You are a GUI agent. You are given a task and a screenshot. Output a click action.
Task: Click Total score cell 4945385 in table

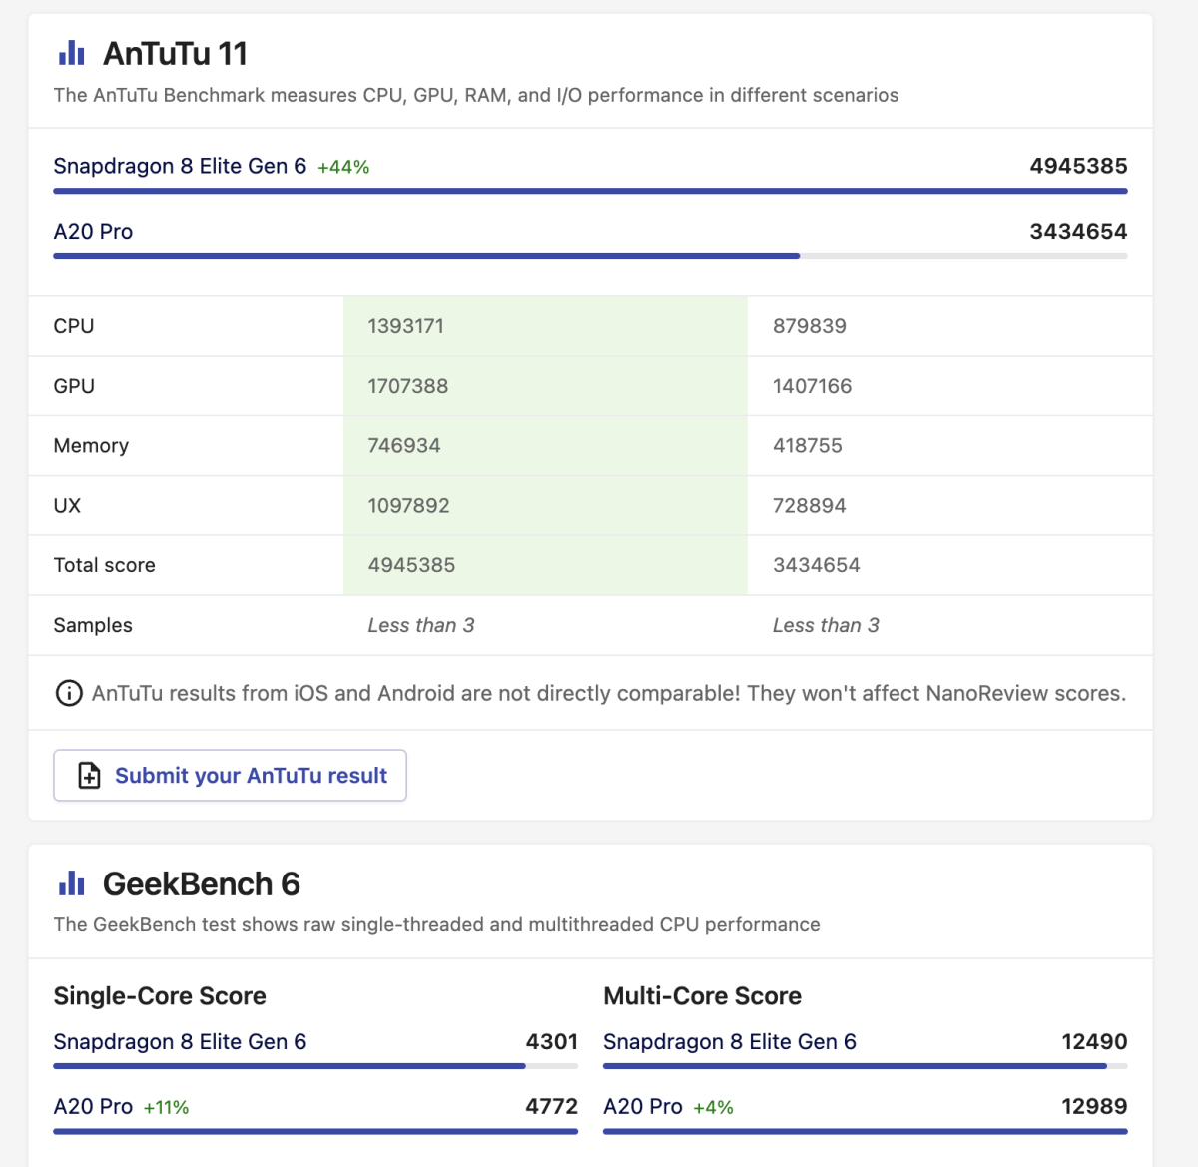point(411,565)
